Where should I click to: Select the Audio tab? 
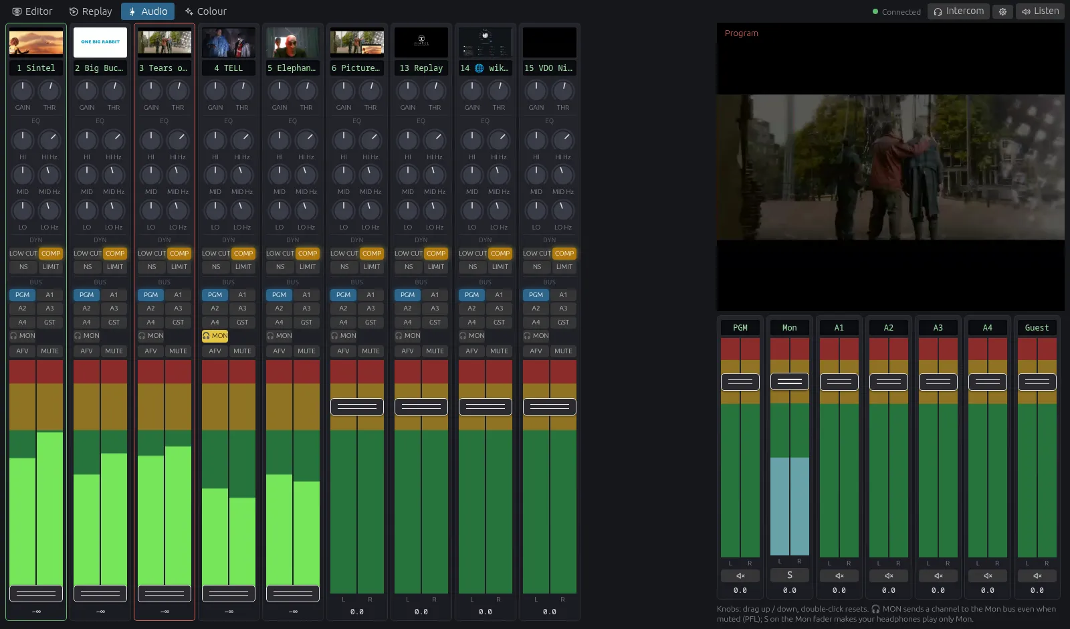pos(148,11)
